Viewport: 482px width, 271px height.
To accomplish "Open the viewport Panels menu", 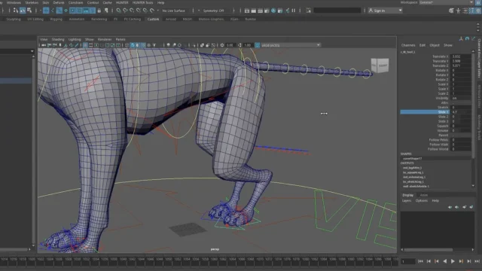I will [120, 39].
